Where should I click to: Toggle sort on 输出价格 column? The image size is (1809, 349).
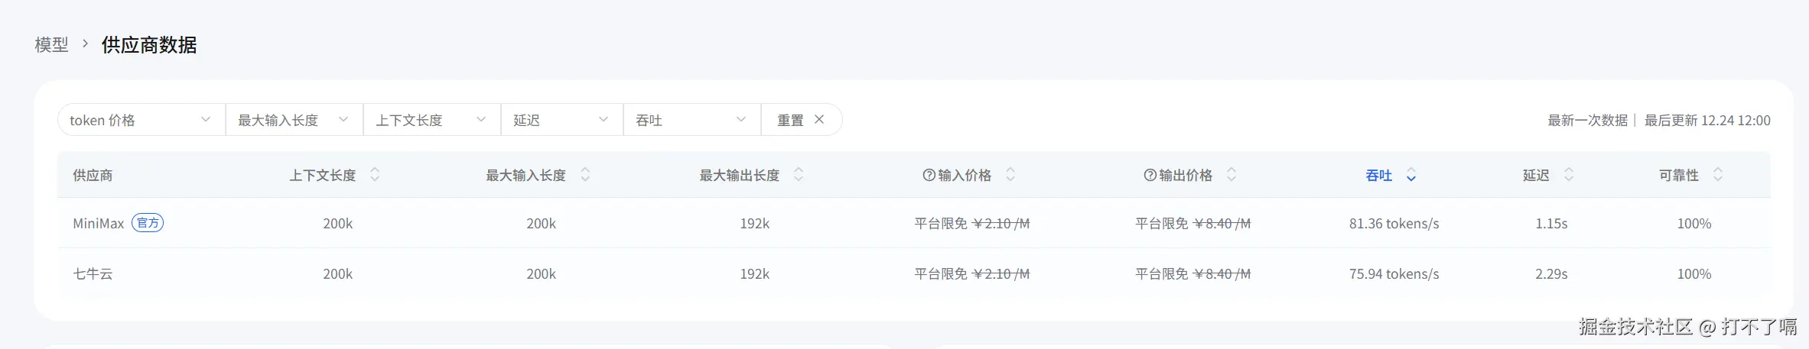1231,175
